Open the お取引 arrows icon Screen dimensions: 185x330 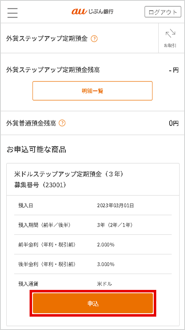(x=170, y=38)
